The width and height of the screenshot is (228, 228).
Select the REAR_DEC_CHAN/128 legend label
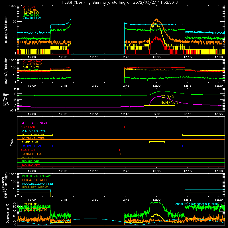(38, 184)
